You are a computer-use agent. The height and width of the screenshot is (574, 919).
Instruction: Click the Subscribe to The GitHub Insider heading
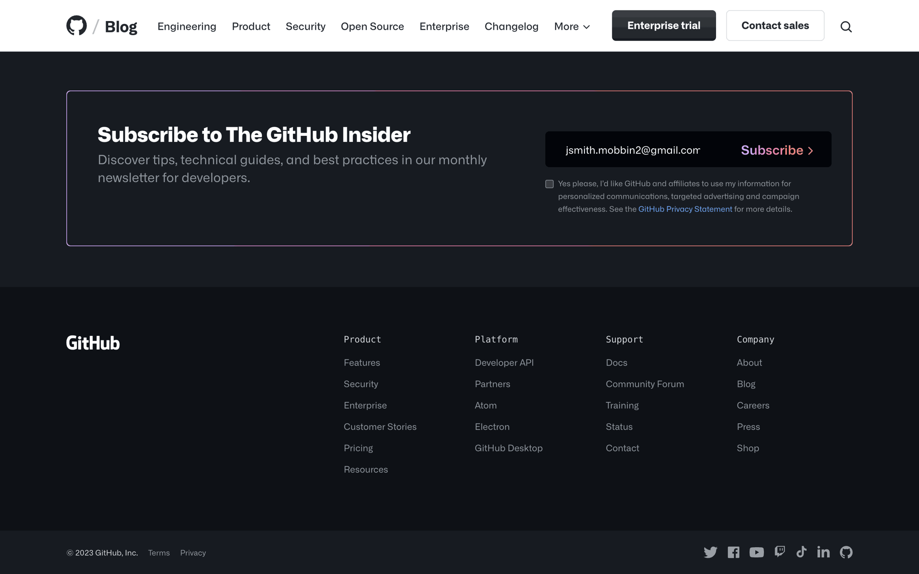[254, 135]
